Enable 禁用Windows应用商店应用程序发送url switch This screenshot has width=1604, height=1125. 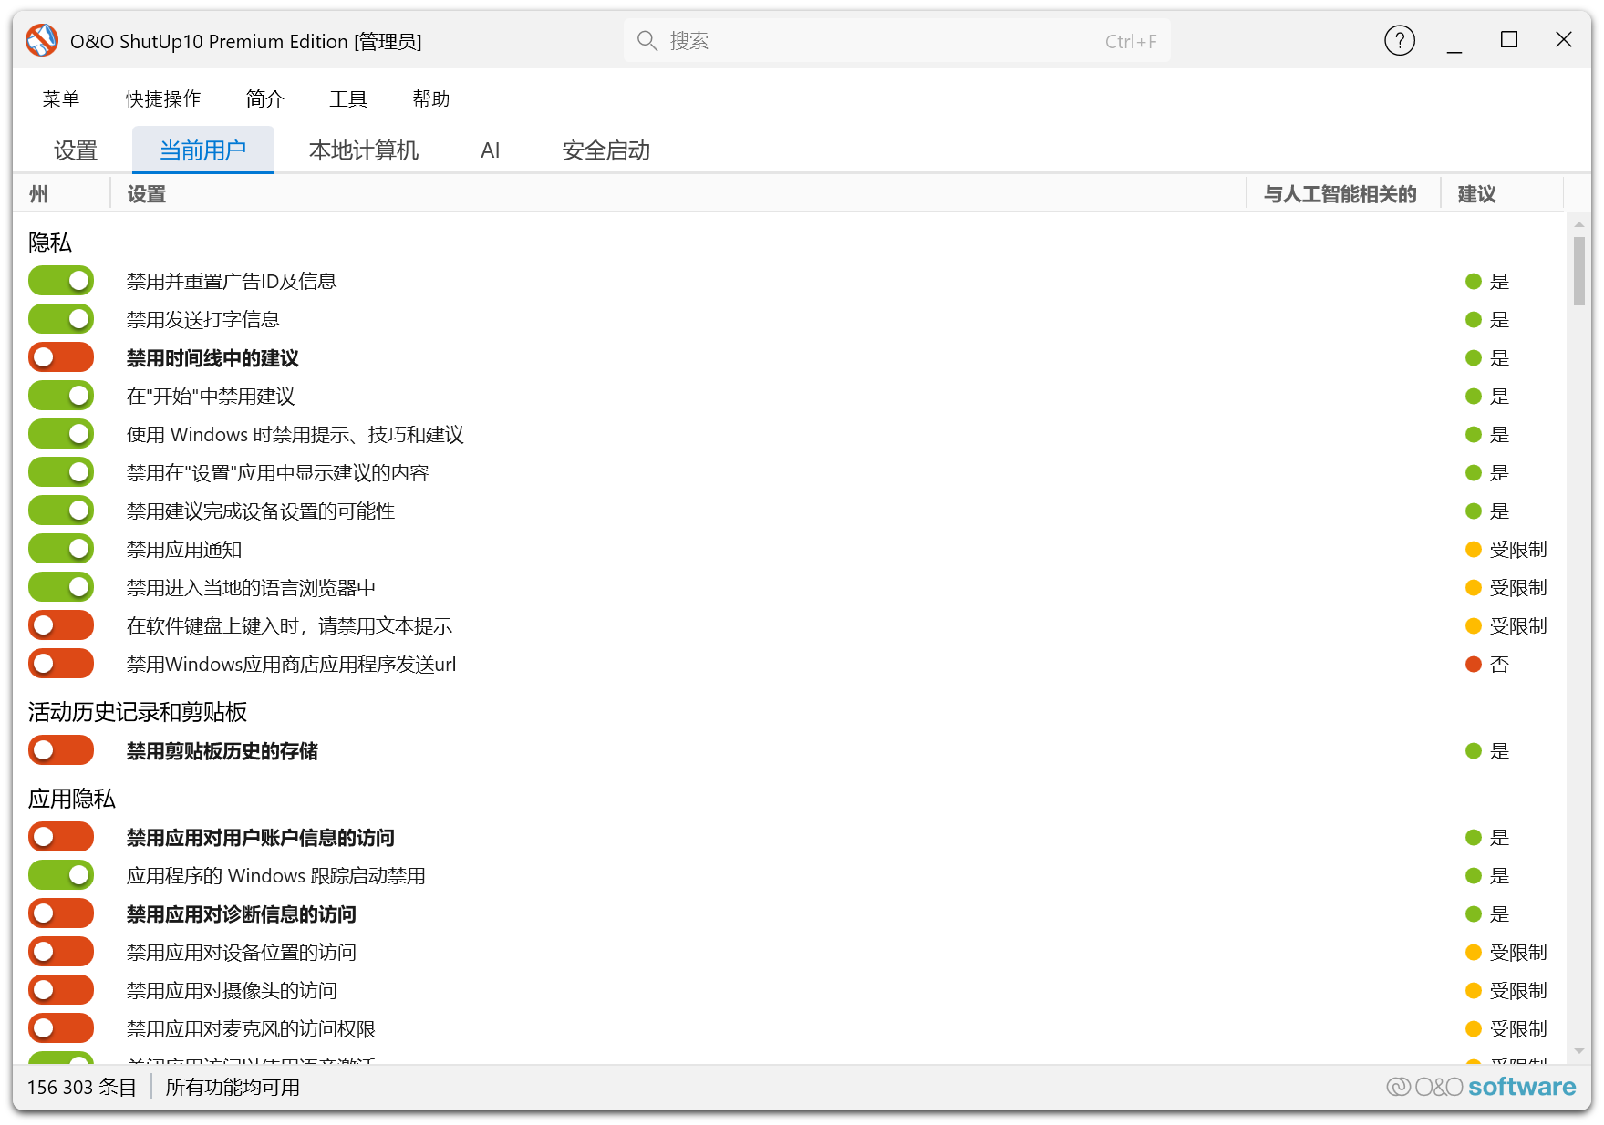[61, 664]
